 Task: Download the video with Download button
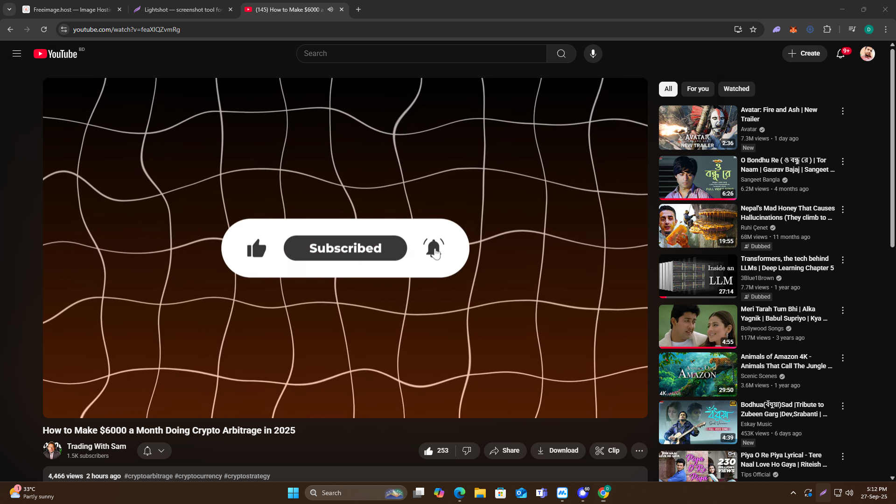tap(558, 451)
